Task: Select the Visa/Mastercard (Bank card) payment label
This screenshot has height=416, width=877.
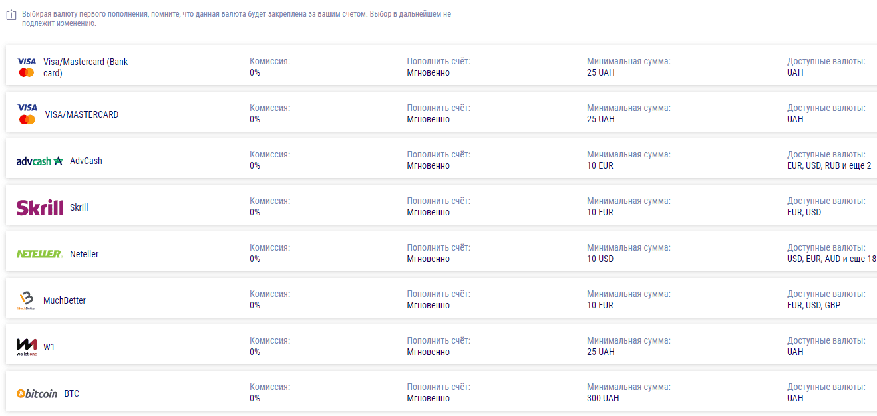Action: tap(85, 67)
